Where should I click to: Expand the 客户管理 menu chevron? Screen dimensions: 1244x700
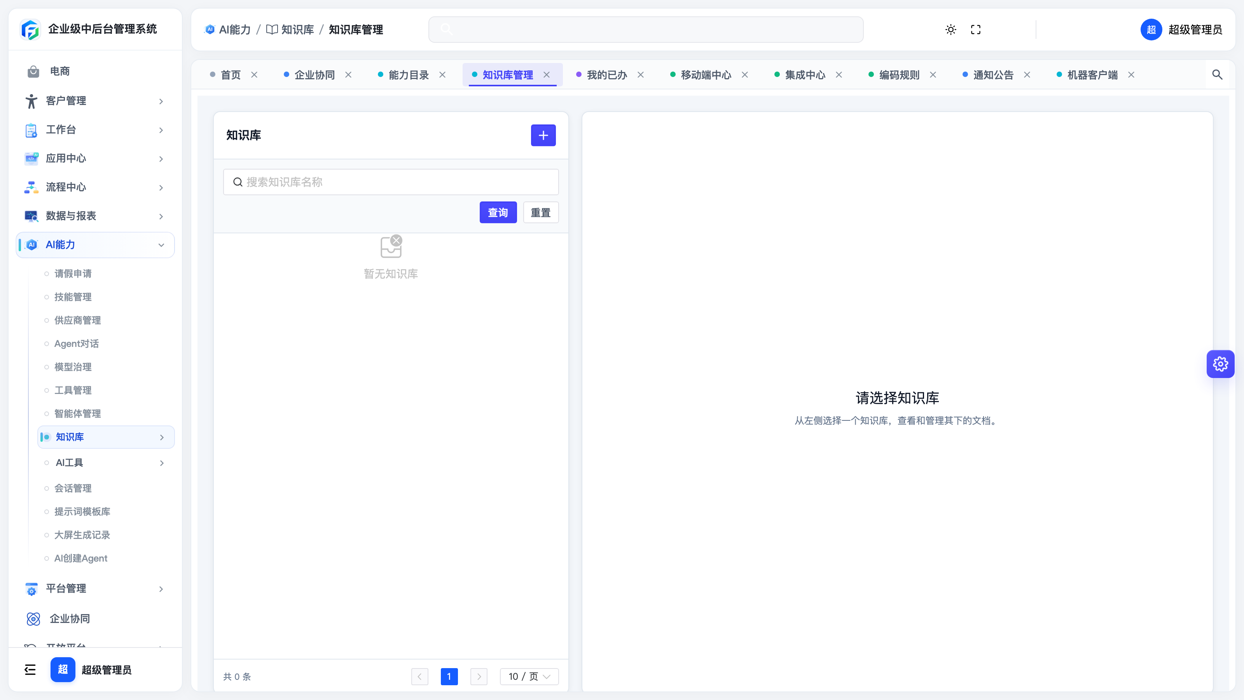161,101
